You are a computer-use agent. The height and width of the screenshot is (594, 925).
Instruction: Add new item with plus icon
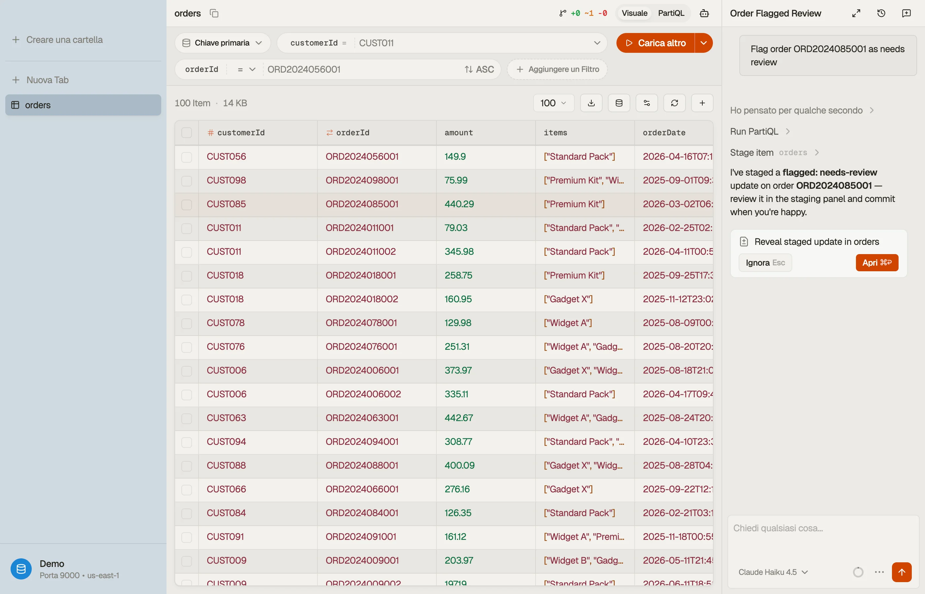(x=702, y=103)
